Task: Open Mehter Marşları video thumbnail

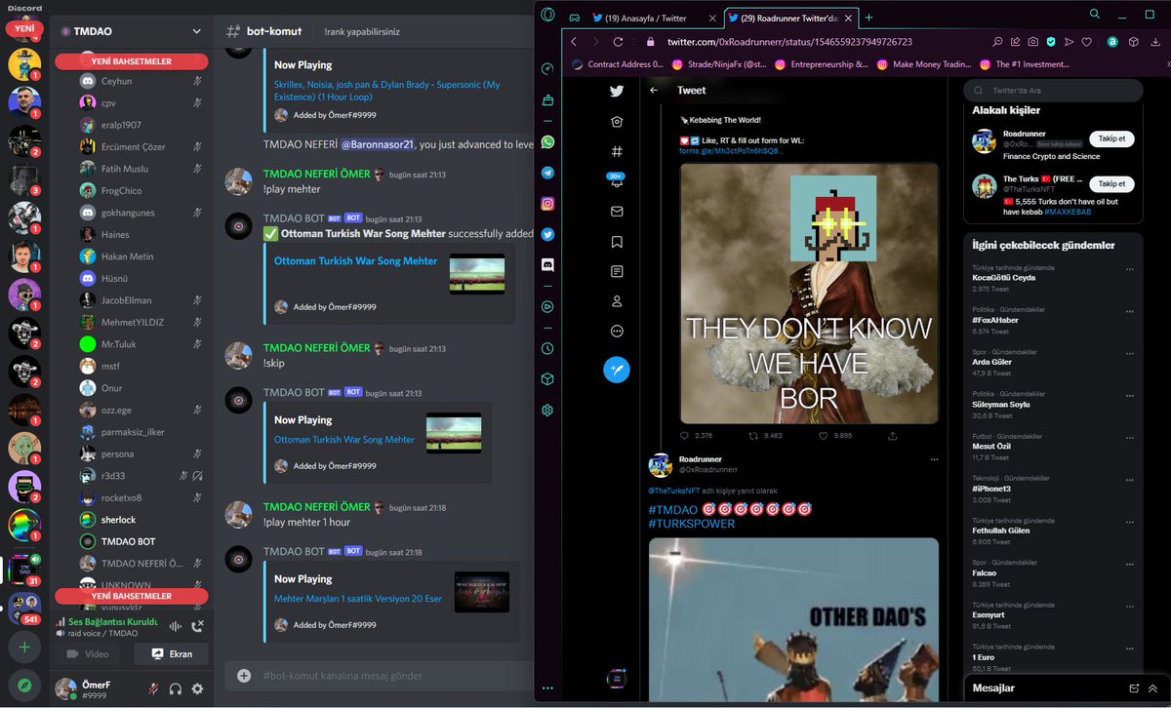Action: 482,592
